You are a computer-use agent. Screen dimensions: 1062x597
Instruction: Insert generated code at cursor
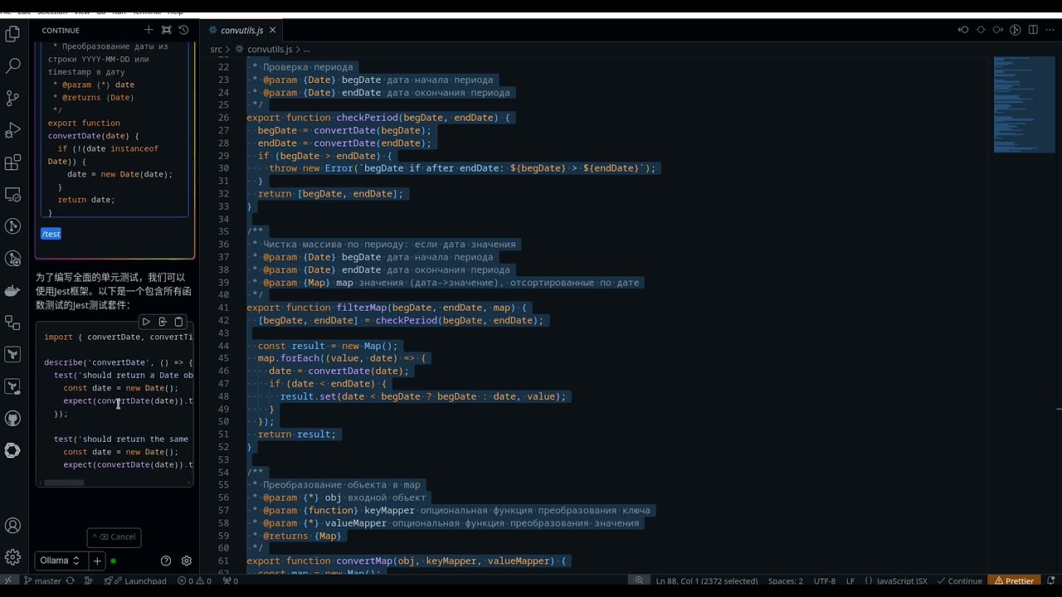click(163, 322)
